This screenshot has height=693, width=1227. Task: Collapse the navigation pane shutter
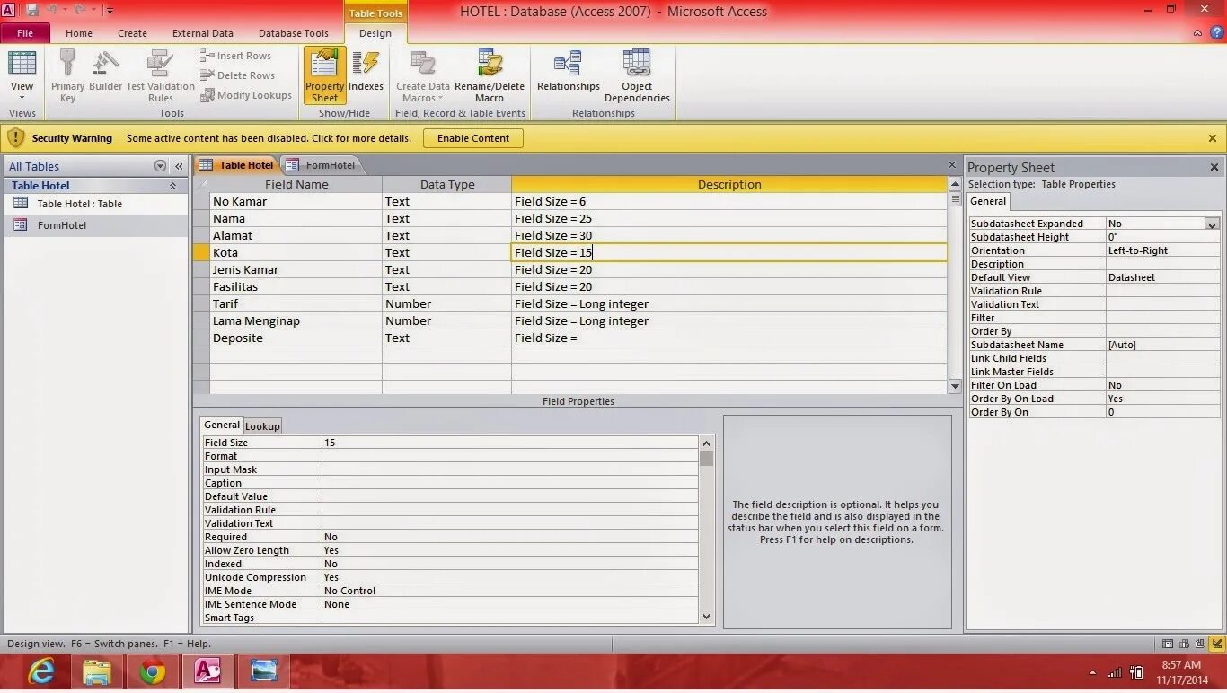click(x=179, y=166)
